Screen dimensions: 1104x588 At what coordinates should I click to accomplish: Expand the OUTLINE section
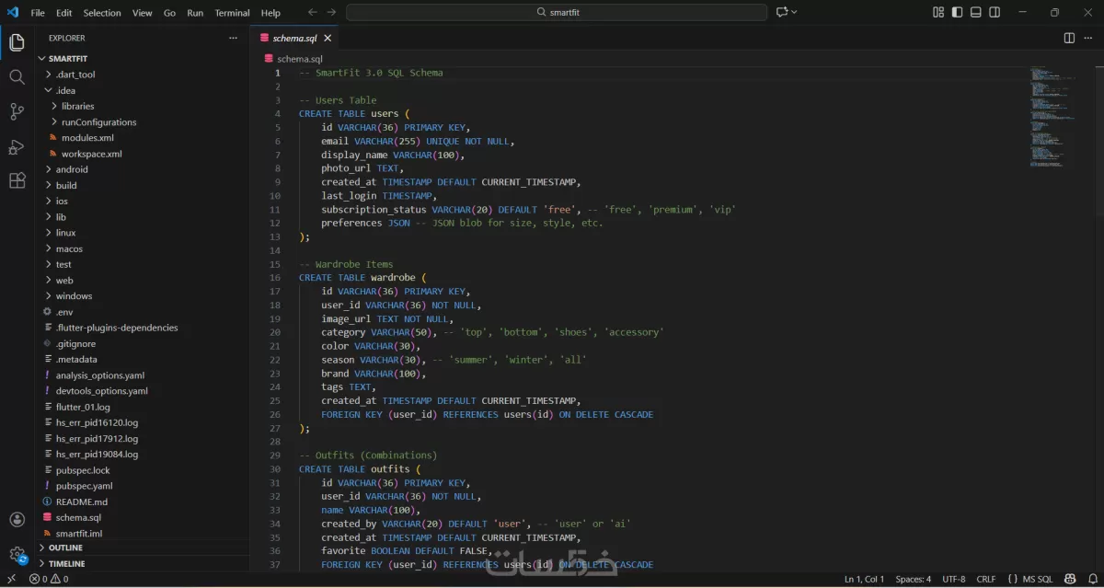coord(65,548)
